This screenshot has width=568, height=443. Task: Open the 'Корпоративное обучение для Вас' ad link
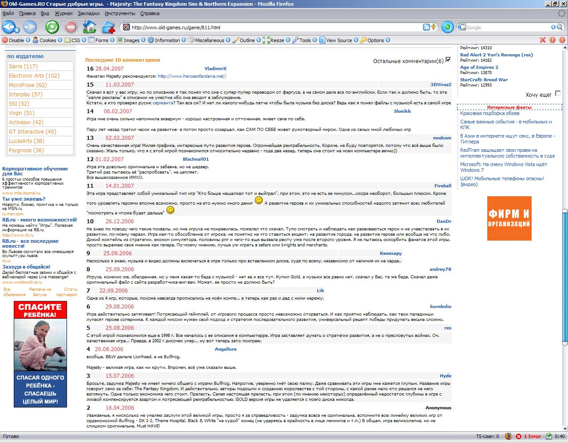[x=35, y=171]
